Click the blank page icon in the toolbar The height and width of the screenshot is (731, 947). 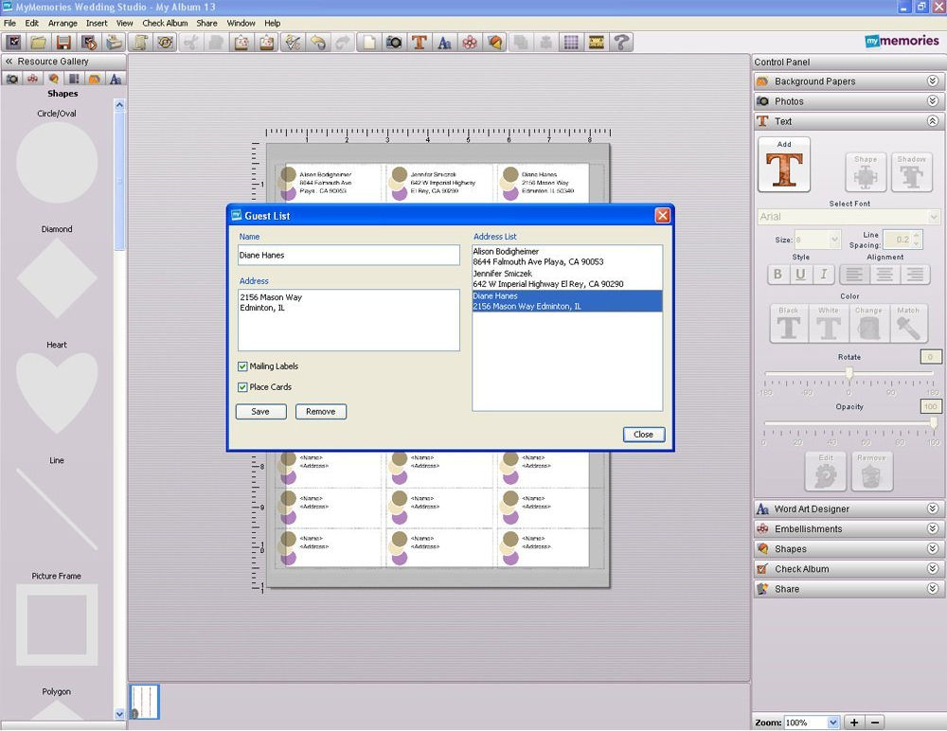pos(368,43)
